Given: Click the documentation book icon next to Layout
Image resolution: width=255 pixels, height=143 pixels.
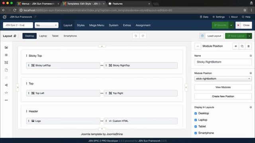Looking at the screenshot, I should click(15, 36).
